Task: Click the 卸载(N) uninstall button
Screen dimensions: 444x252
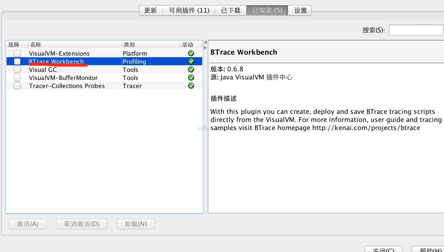Action: click(136, 224)
